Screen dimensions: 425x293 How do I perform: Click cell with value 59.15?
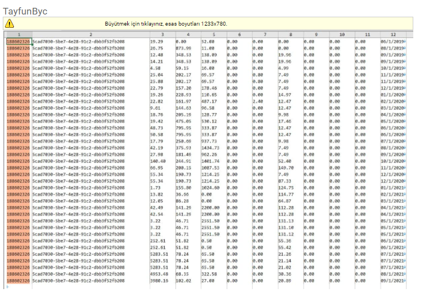[182, 68]
